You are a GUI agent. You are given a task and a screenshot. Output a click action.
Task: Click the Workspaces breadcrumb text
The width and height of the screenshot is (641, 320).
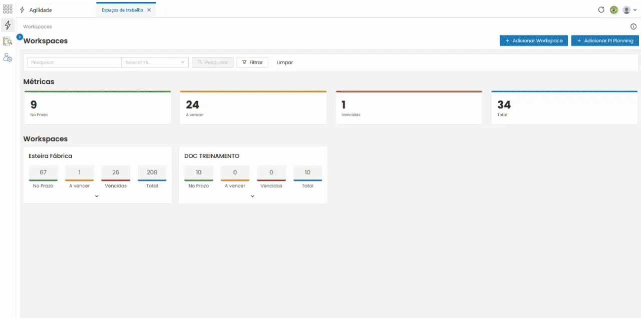[38, 26]
